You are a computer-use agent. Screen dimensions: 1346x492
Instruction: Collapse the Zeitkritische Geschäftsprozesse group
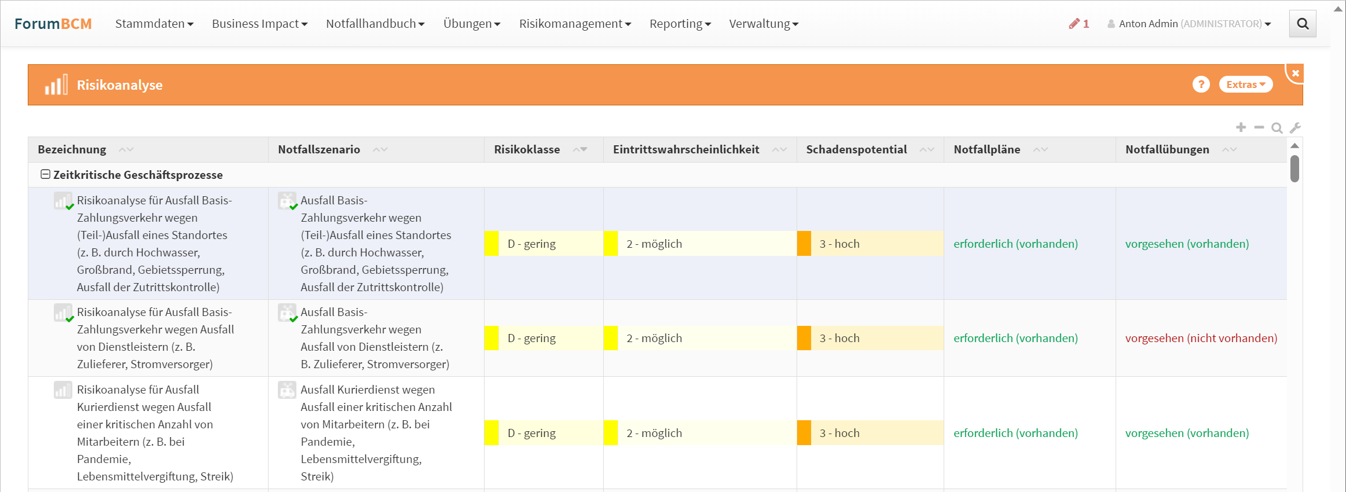click(45, 174)
